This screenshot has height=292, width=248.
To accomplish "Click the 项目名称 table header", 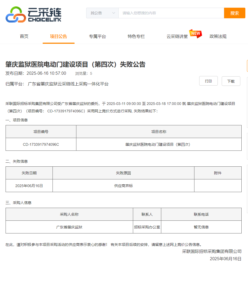I will (x=159, y=132).
